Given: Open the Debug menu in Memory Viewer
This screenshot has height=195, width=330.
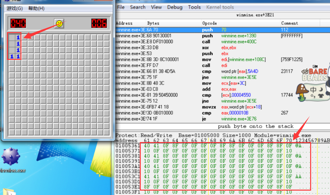Looking at the screenshot, I should click(x=175, y=7).
